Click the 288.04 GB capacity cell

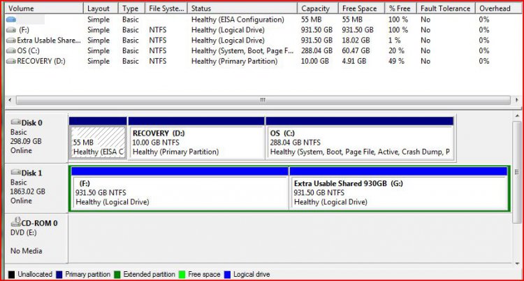tap(316, 51)
